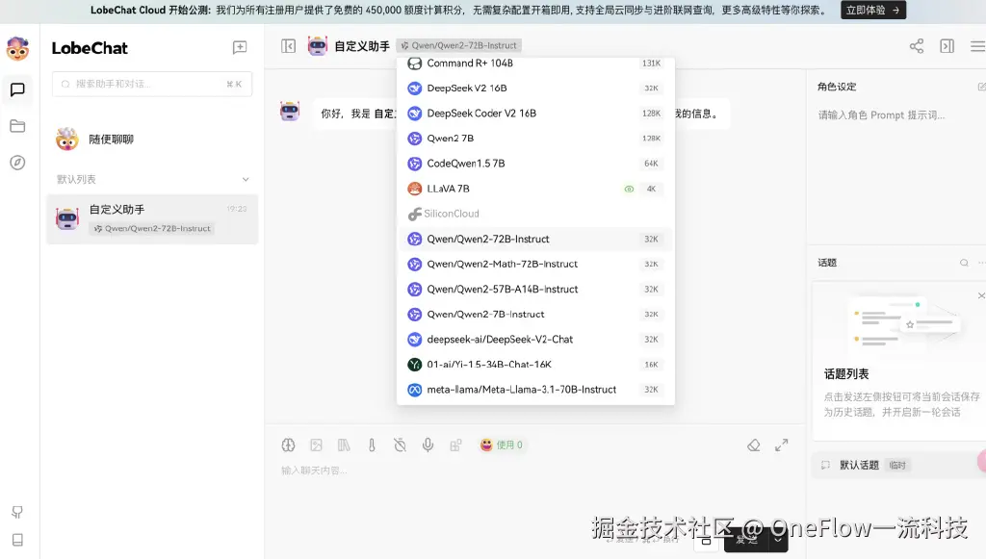Screen dimensions: 986x559
Task: Adjust temperature thermometer icon
Action: [x=372, y=445]
